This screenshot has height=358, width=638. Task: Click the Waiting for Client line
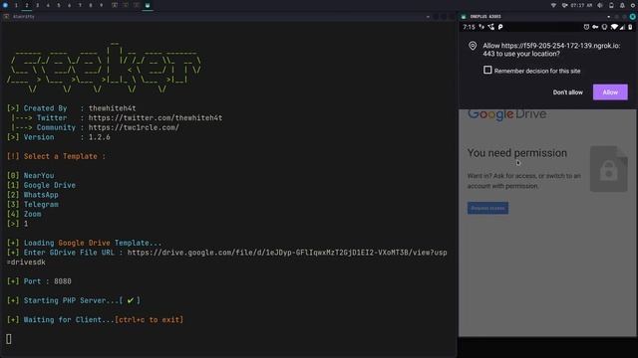(96, 319)
